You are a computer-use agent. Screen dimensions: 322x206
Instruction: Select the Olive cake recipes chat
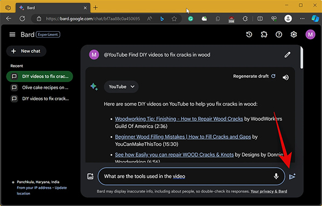(x=40, y=87)
